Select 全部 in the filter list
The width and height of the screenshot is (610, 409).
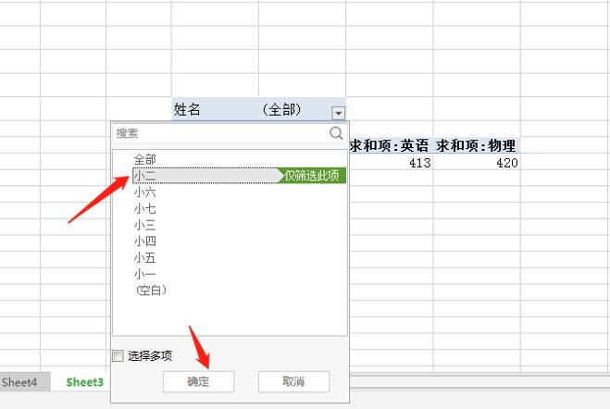[x=144, y=159]
